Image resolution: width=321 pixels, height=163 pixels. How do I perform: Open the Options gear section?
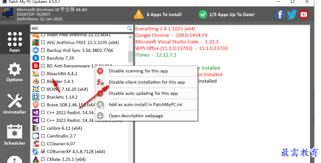pyautogui.click(x=15, y=72)
